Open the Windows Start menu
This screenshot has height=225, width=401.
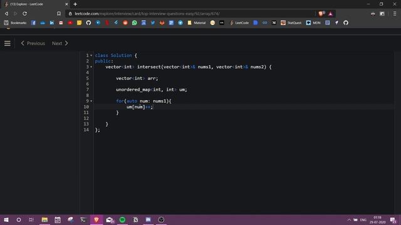pos(6,219)
